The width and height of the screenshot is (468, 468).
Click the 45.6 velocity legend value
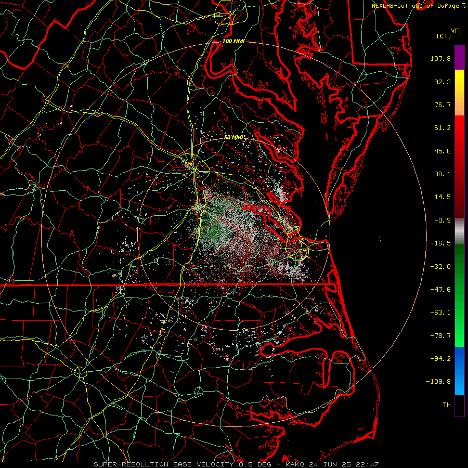pos(443,151)
